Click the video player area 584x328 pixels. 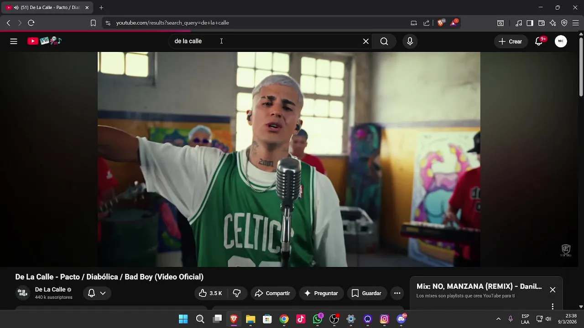click(289, 159)
